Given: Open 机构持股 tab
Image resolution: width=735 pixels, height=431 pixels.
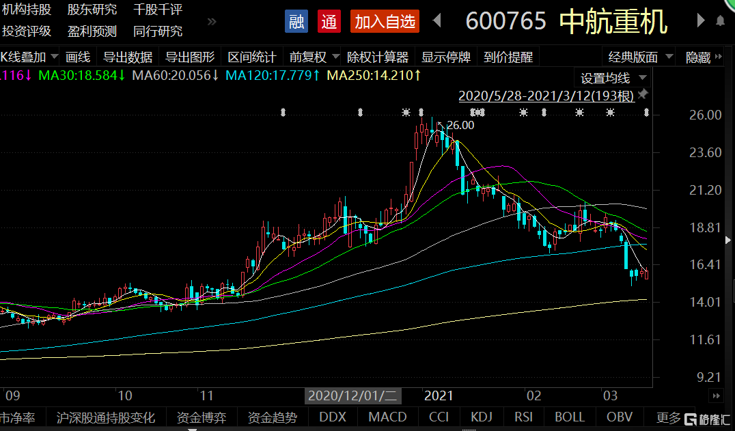Looking at the screenshot, I should (26, 10).
